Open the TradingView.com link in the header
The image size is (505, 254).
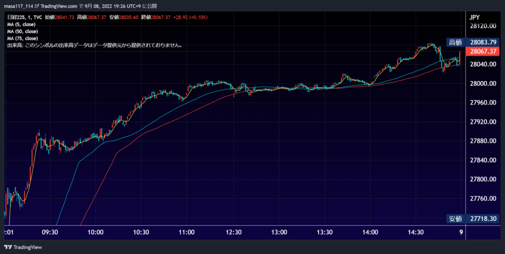point(59,6)
